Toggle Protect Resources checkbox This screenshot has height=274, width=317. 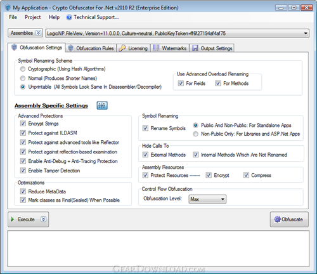click(145, 175)
